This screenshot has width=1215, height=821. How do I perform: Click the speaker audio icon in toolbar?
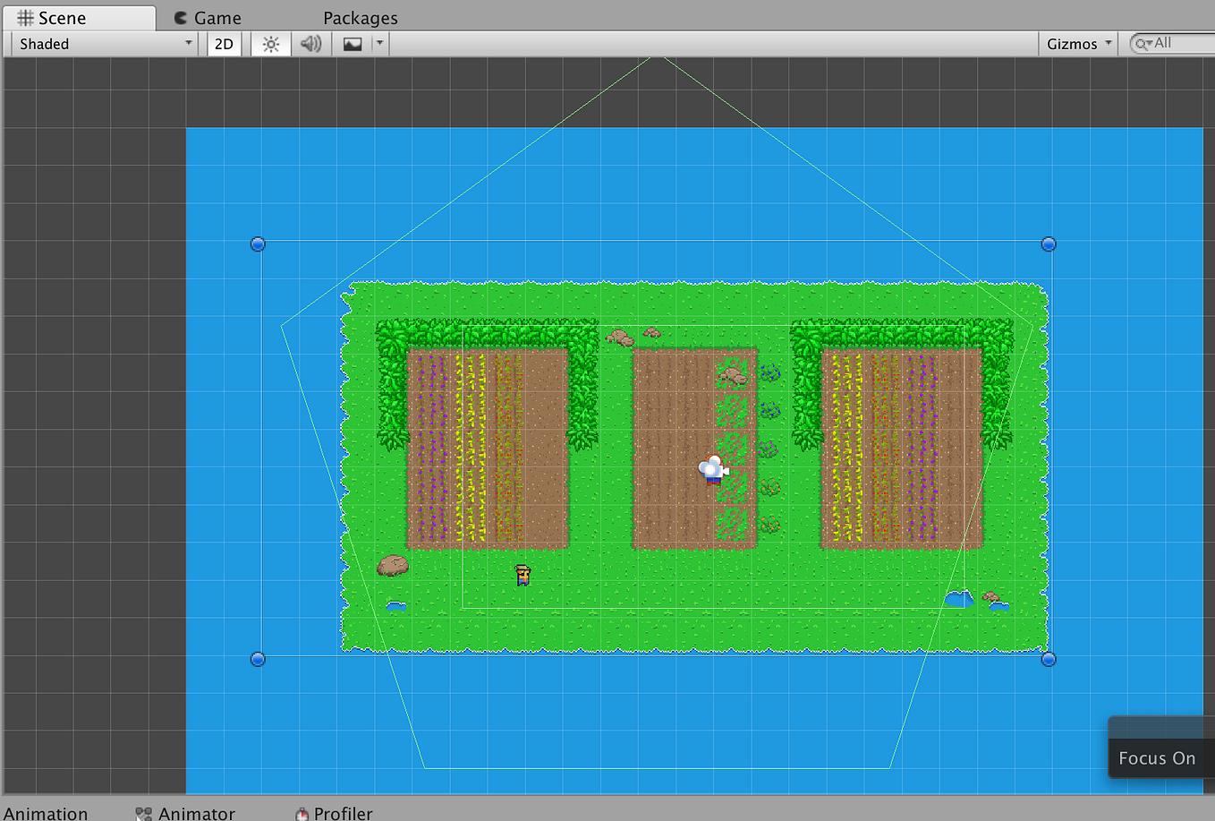[310, 43]
